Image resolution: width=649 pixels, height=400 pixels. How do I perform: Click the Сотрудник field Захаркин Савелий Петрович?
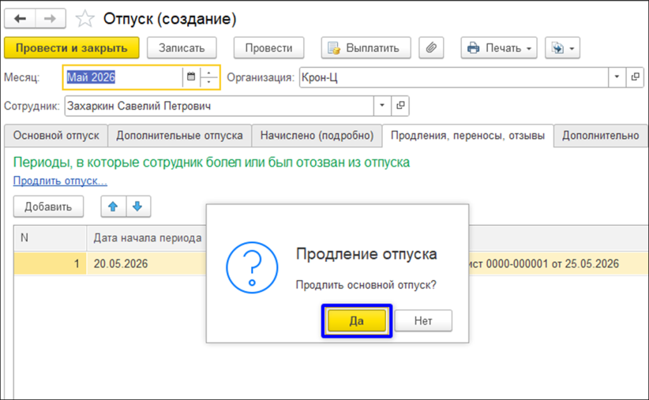pyautogui.click(x=219, y=106)
